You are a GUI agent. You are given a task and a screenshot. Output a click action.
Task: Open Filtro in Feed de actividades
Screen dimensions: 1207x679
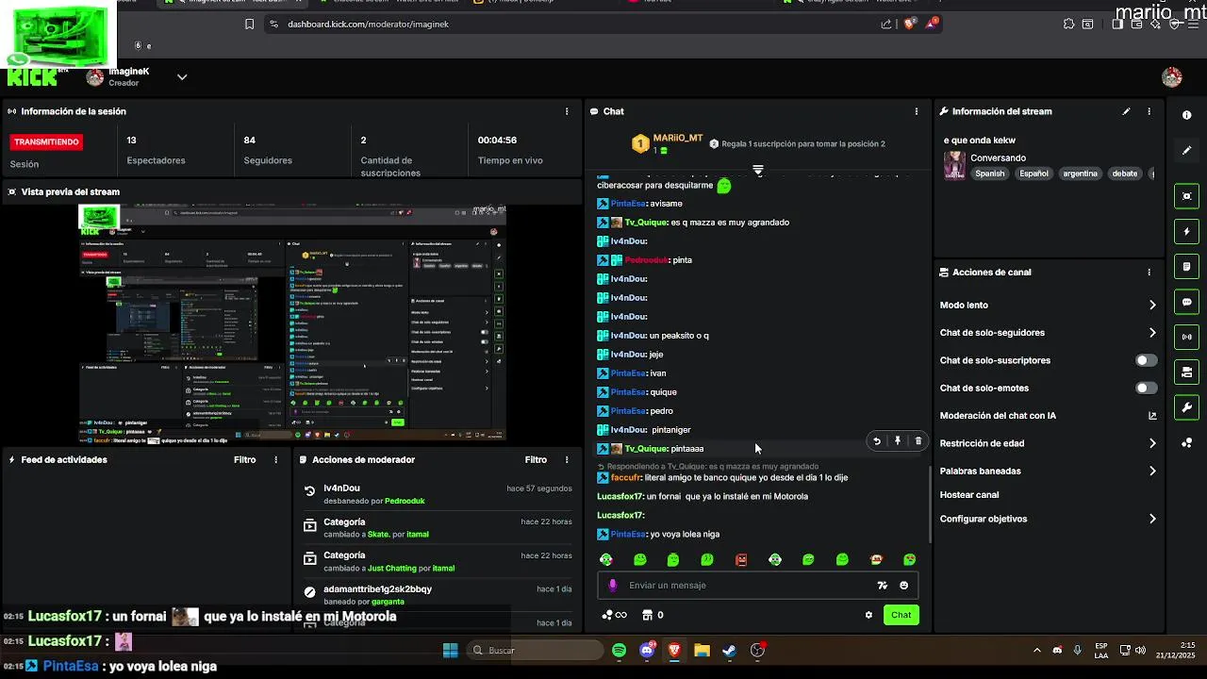point(244,460)
